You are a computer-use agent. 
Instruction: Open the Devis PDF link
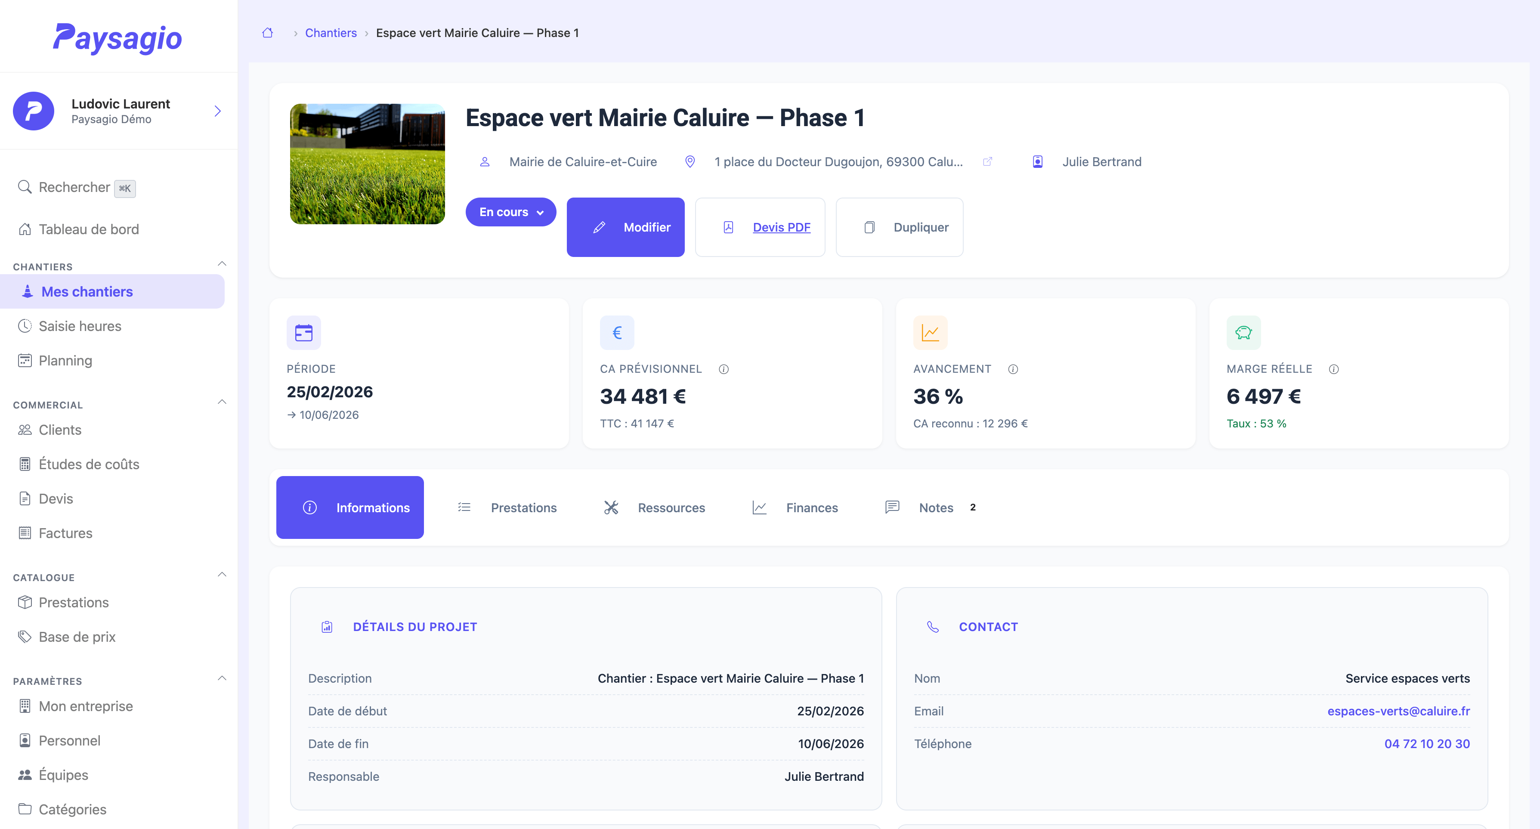781,227
